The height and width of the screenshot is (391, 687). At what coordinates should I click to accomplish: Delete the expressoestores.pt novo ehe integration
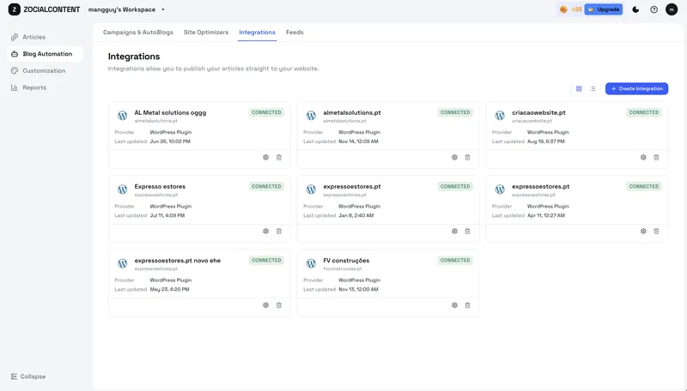[x=278, y=305]
